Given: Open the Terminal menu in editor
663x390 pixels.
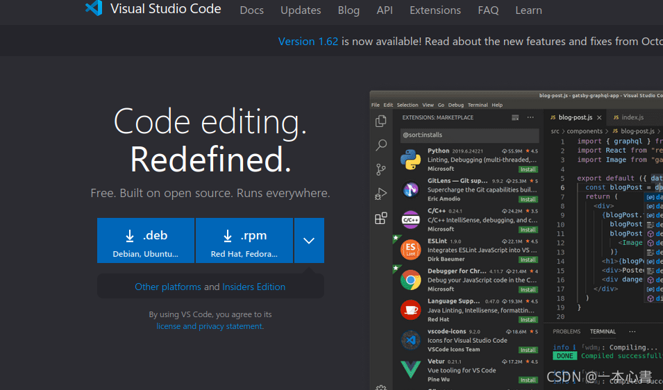Looking at the screenshot, I should point(478,105).
